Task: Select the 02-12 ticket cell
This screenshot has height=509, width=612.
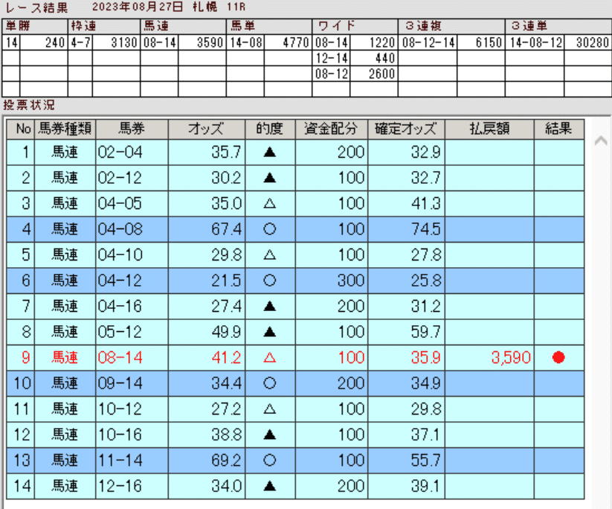Action: click(132, 178)
